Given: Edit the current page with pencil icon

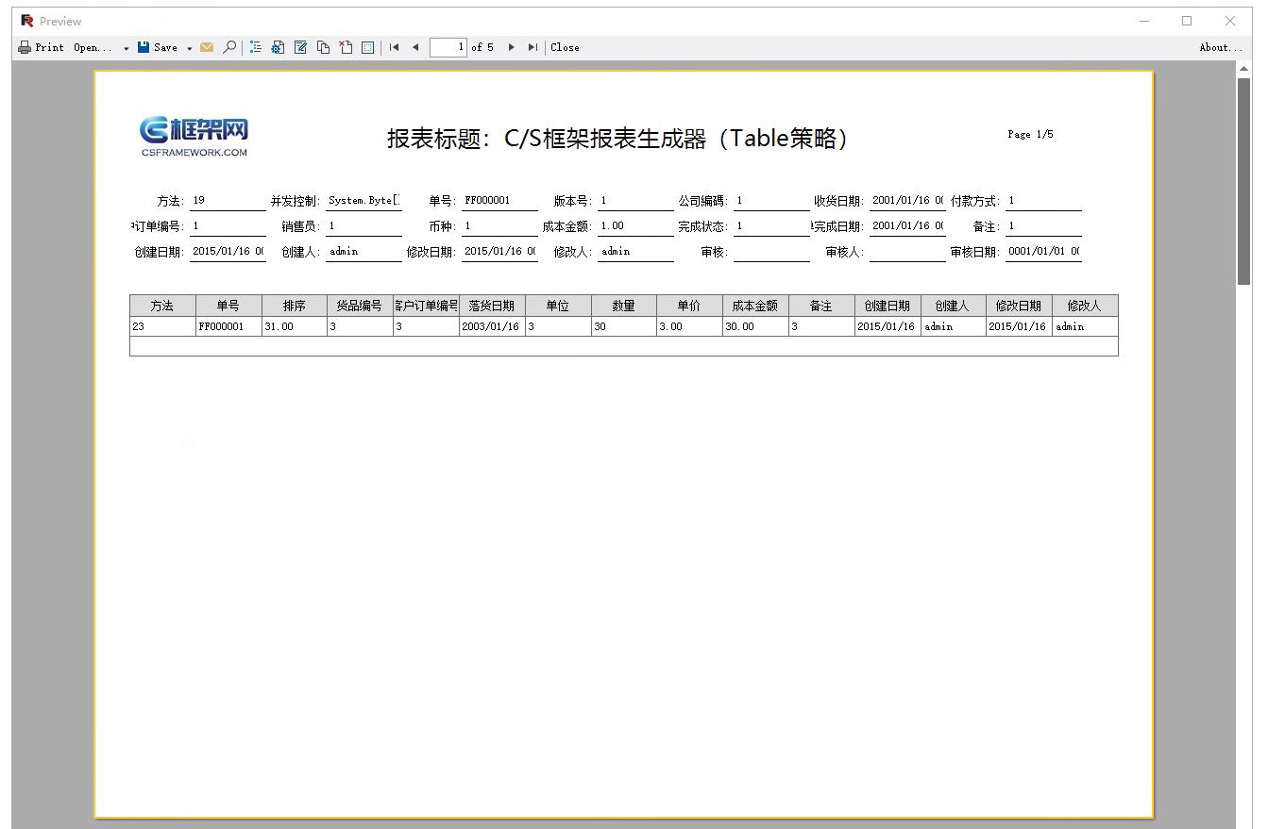Looking at the screenshot, I should pyautogui.click(x=299, y=46).
